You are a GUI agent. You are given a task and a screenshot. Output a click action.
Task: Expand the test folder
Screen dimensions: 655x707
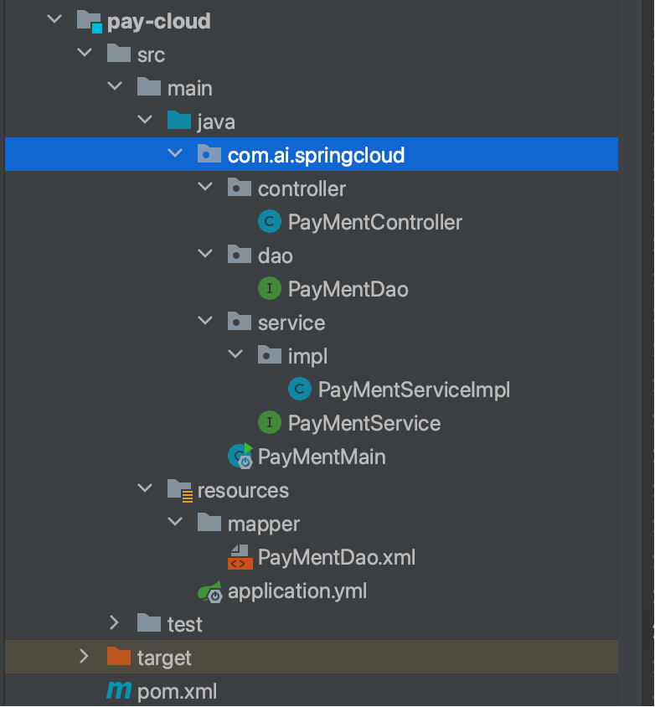pos(115,623)
